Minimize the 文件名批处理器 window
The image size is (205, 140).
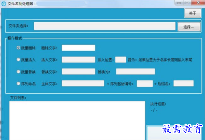(x=179, y=3)
